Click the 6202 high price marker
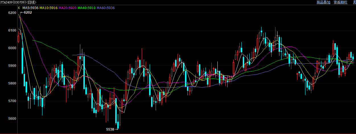 [28, 13]
